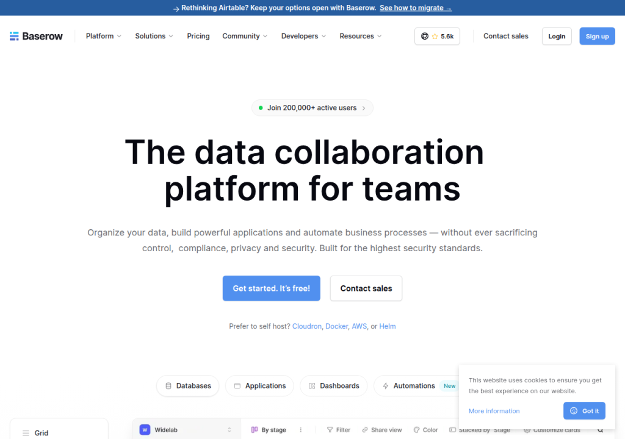Expand the Developers menu
The height and width of the screenshot is (439, 625).
(x=303, y=36)
